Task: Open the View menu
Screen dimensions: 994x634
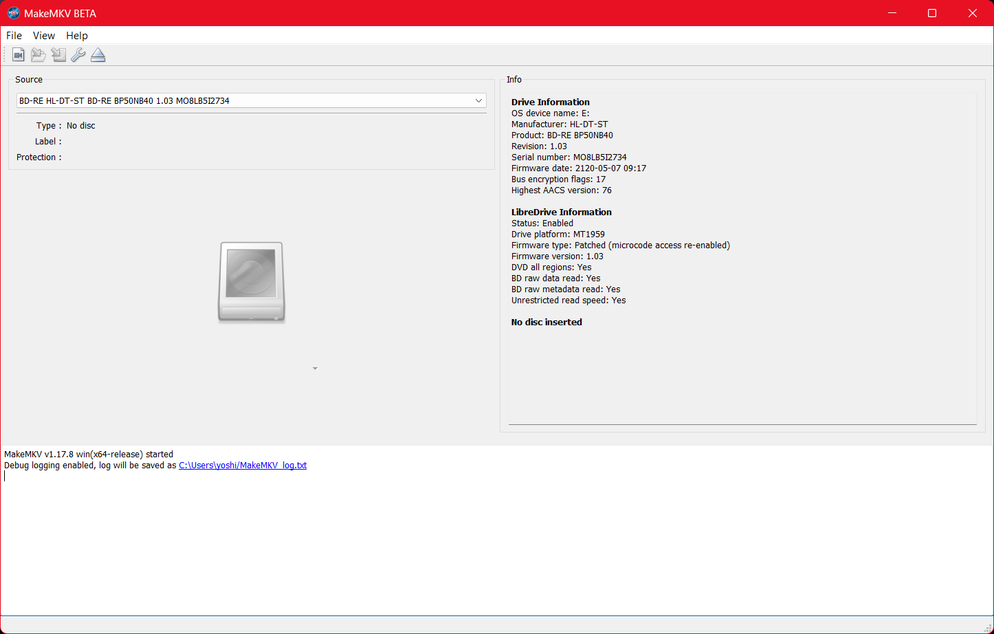Action: [x=44, y=36]
